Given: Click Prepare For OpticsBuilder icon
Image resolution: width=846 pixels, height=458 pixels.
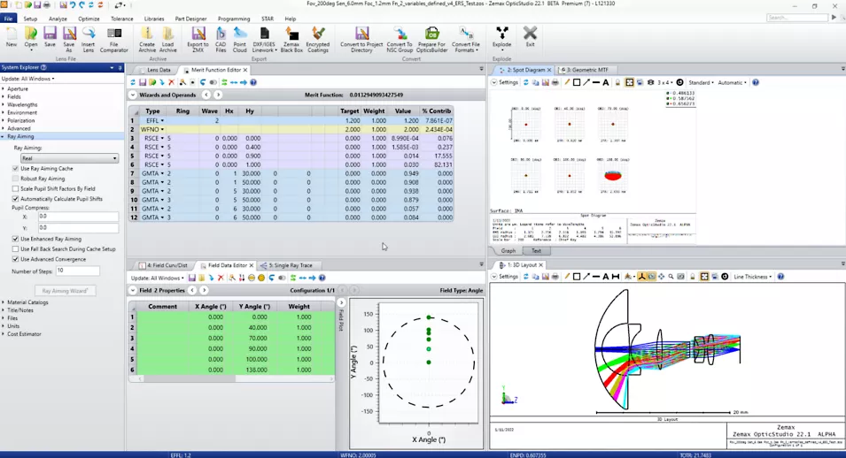Looking at the screenshot, I should 431,36.
